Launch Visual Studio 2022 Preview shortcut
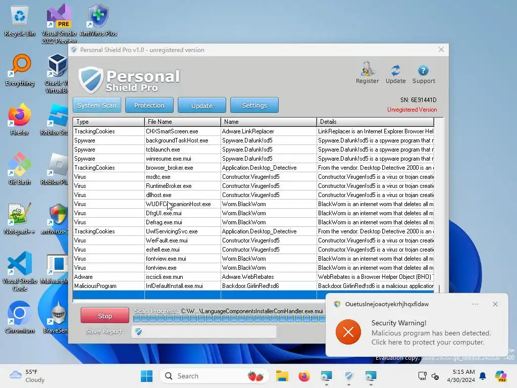This screenshot has width=517, height=388. click(x=59, y=24)
